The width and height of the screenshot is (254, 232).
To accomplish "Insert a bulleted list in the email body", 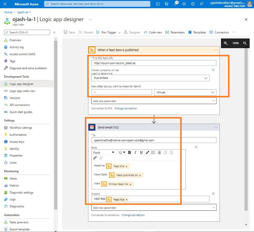I will (x=153, y=152).
